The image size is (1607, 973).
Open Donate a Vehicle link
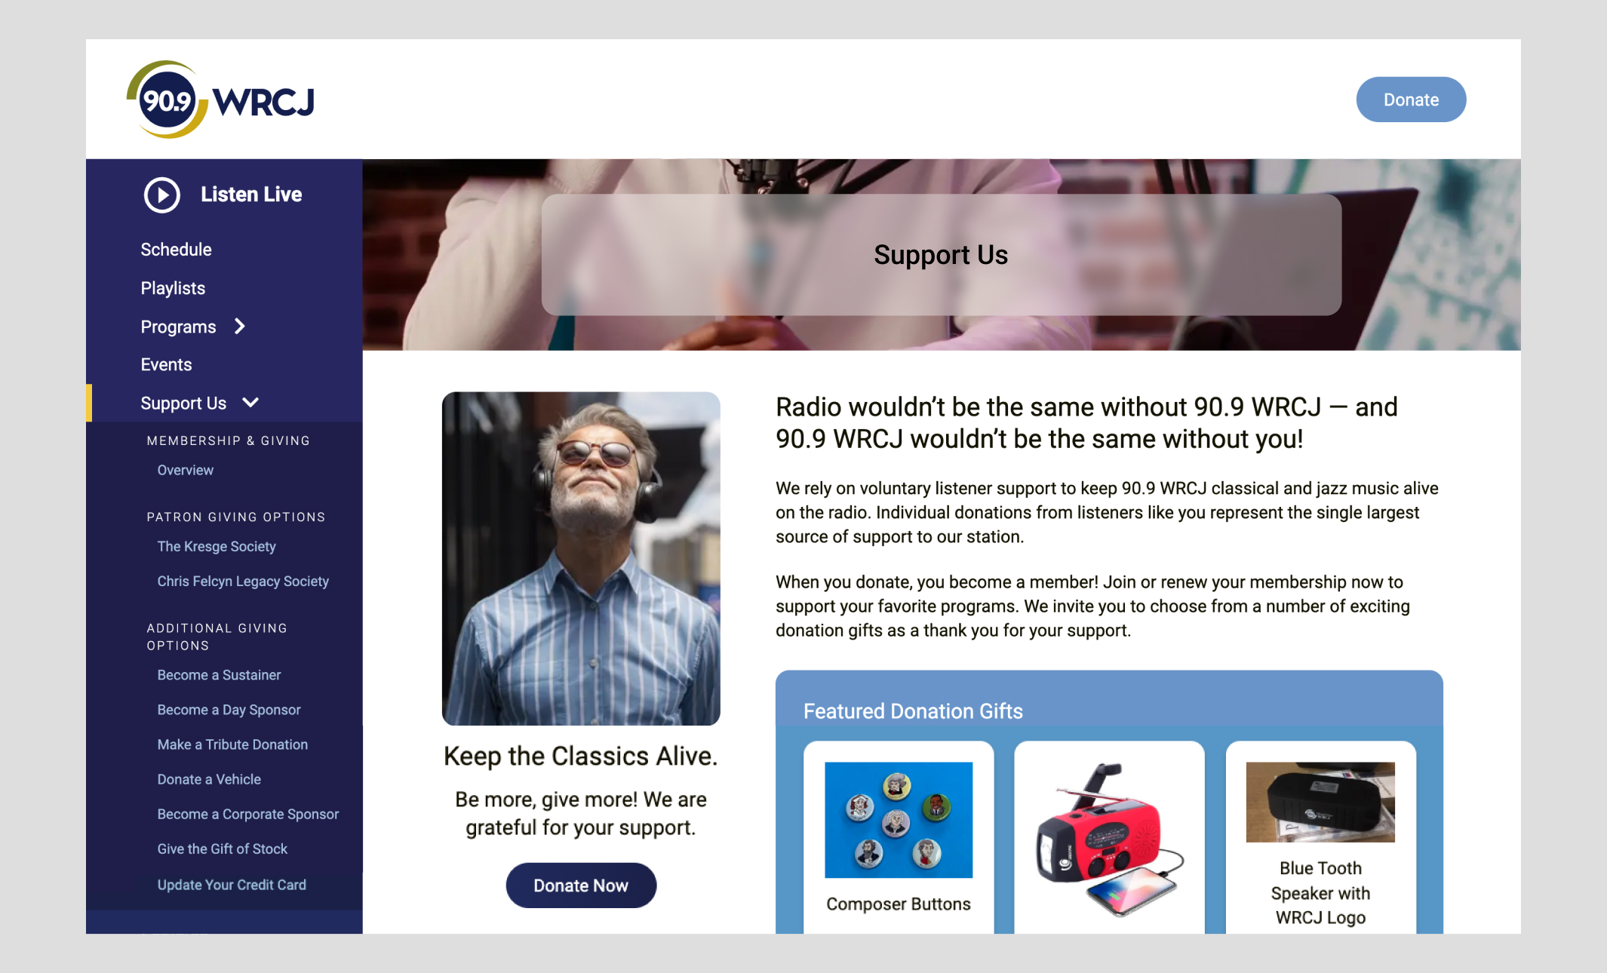click(209, 779)
